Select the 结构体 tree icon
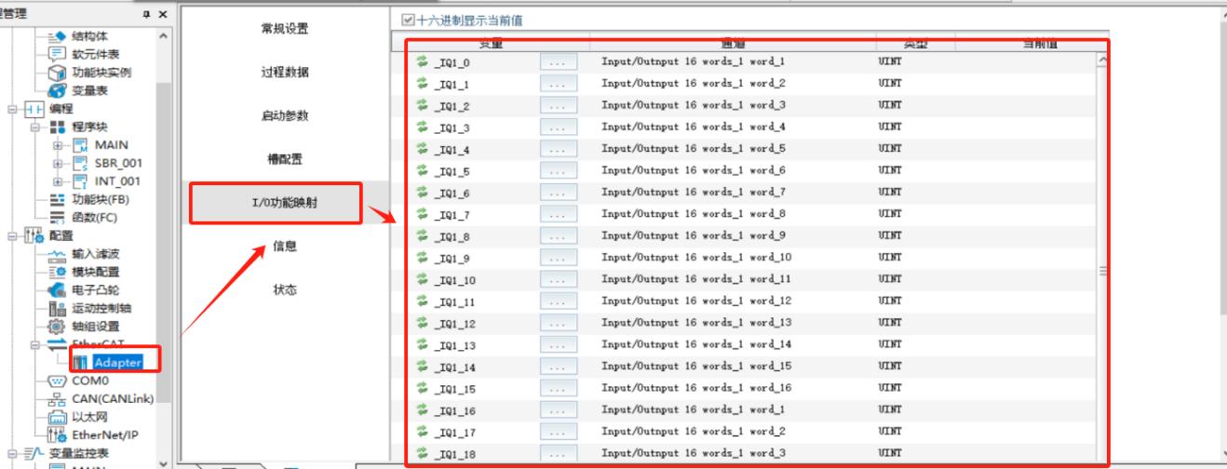Viewport: 1227px width, 469px height. click(57, 36)
